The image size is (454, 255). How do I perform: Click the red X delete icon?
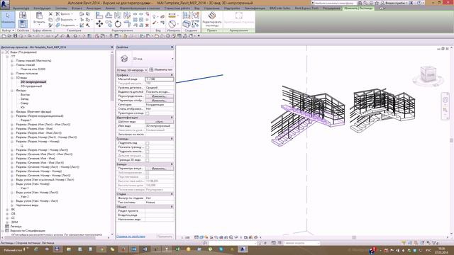pos(147,25)
